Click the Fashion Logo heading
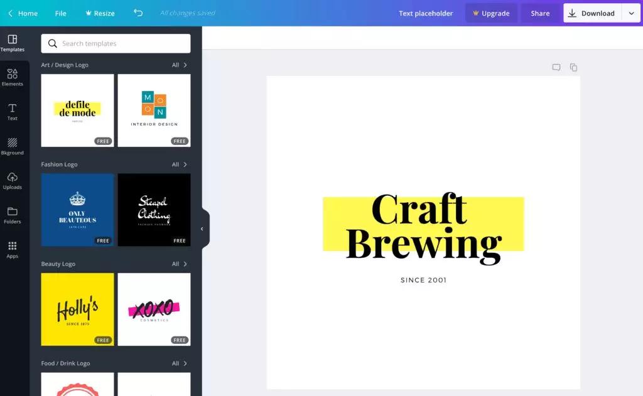The width and height of the screenshot is (643, 396). (60, 164)
